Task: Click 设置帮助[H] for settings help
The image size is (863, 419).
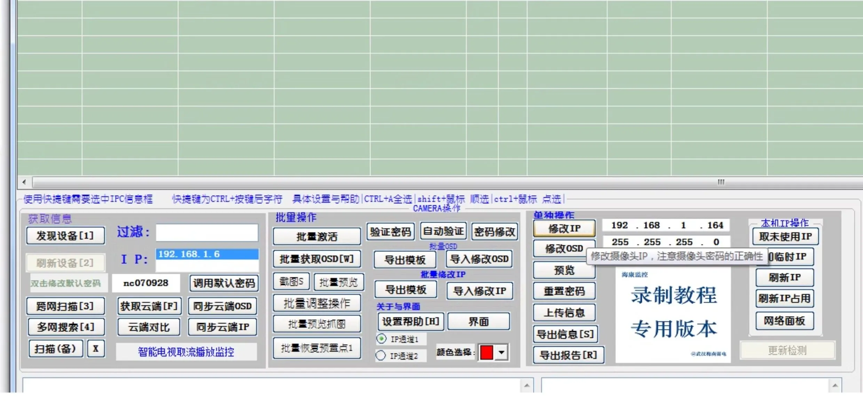Action: (410, 322)
